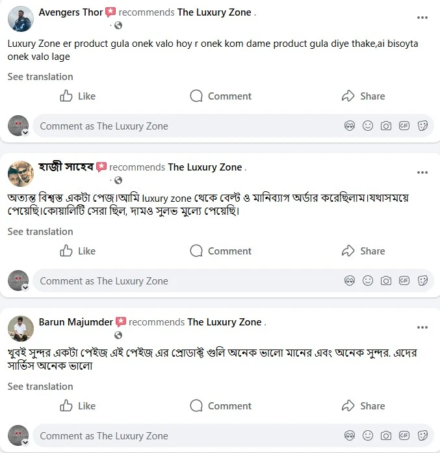Open the emoji picker in the third comment box
Image resolution: width=440 pixels, height=453 pixels.
[368, 436]
